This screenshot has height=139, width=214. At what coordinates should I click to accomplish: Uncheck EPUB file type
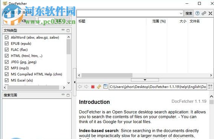click(x=6, y=43)
